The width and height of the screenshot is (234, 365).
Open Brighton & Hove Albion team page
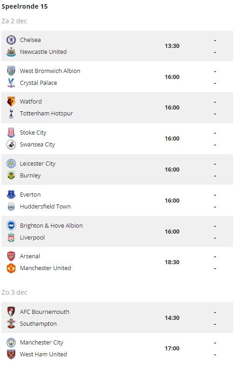click(x=51, y=225)
